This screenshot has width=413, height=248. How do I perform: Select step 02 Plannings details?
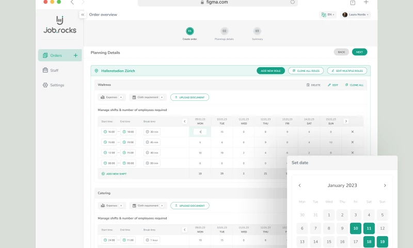point(224,31)
